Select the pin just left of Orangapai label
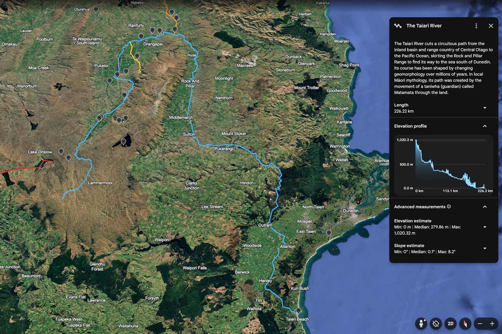 click(x=141, y=36)
